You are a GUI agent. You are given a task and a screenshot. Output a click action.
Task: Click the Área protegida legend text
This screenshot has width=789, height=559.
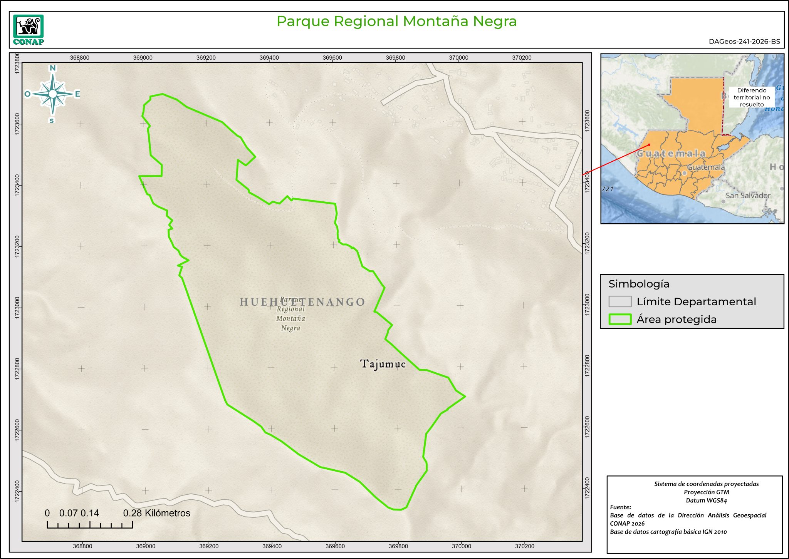click(676, 319)
